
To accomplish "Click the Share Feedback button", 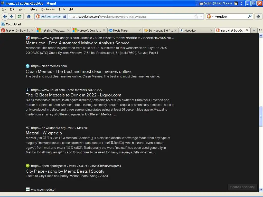I will [242, 187].
